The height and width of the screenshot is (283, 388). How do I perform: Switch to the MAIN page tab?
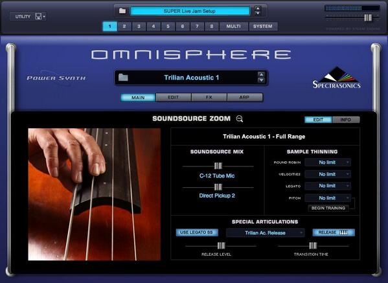click(138, 98)
